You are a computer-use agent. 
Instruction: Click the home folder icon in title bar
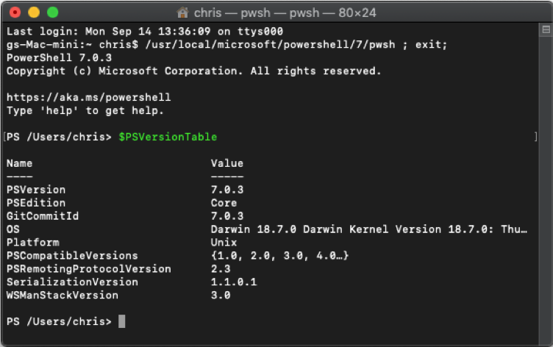click(x=182, y=12)
